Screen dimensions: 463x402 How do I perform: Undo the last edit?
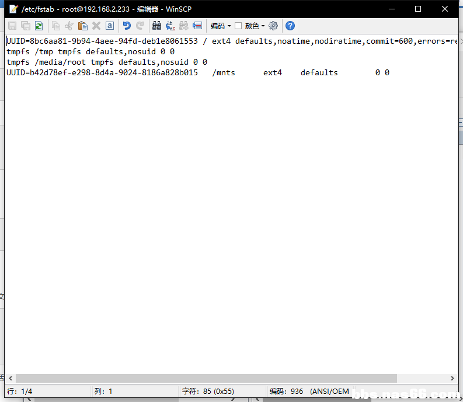127,26
